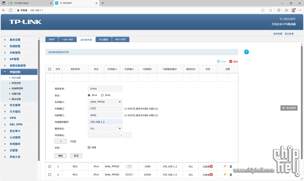Click the 确定 confirm button

point(60,156)
